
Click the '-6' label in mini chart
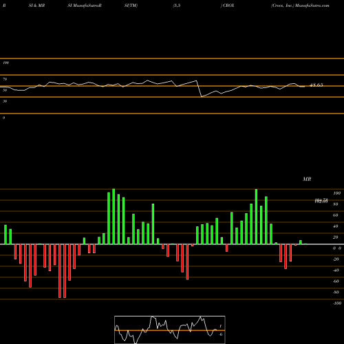pos(220,334)
